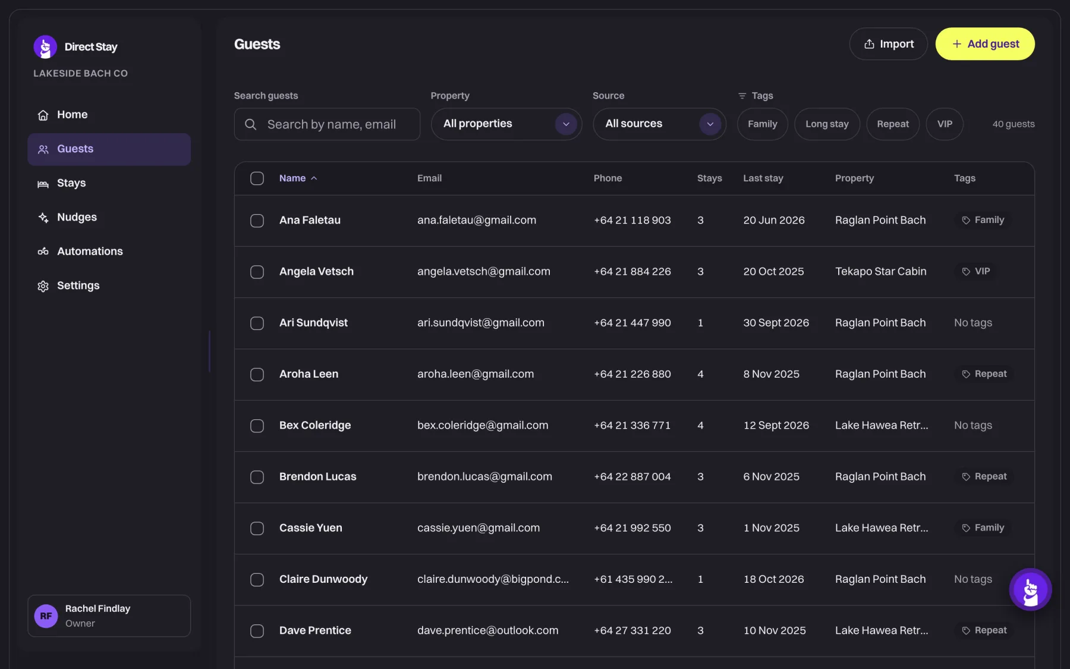Filter by the Family tag chip
The height and width of the screenshot is (669, 1070).
coord(762,124)
